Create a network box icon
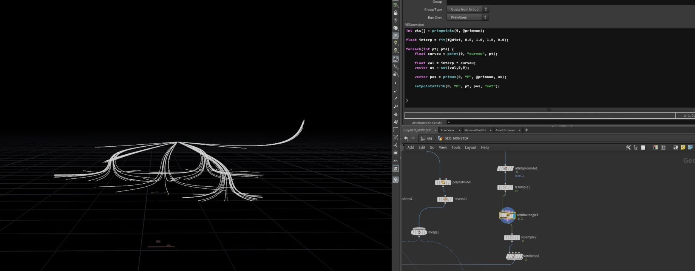695x271 pixels. point(675,147)
